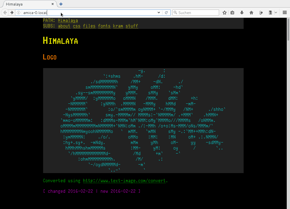Open site information icon in address bar
Viewport: 290px width, 209px height.
coord(19,13)
